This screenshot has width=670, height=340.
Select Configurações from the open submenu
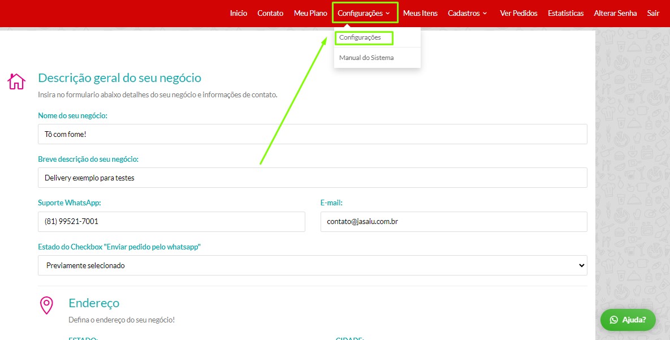pyautogui.click(x=360, y=38)
